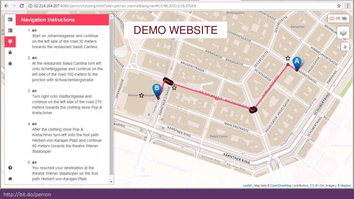Switch language with the Austrian flag

point(332,19)
